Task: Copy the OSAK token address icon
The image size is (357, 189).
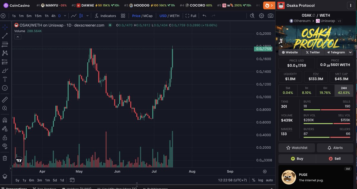Action: pyautogui.click(x=314, y=15)
